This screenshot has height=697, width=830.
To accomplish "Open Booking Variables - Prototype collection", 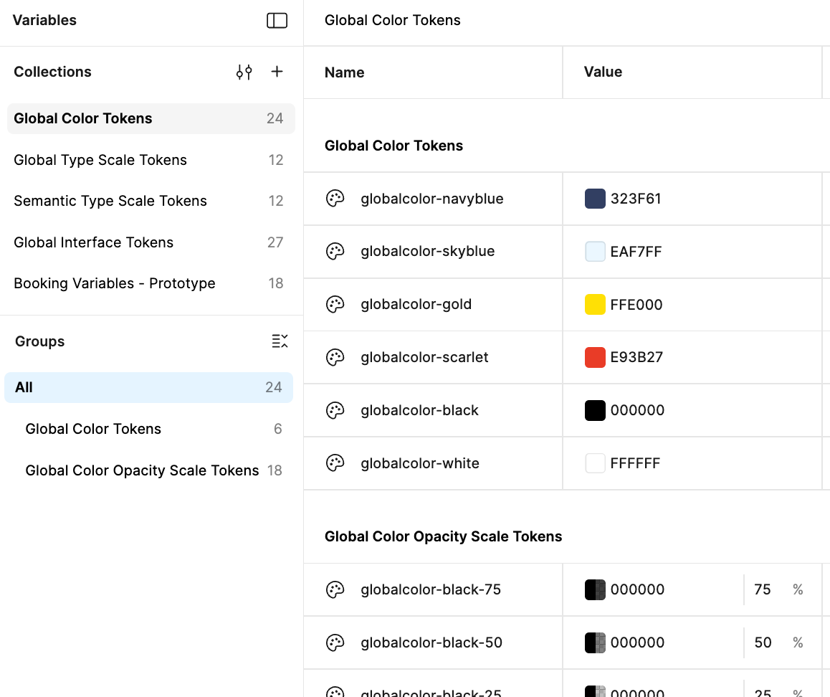I will [115, 283].
